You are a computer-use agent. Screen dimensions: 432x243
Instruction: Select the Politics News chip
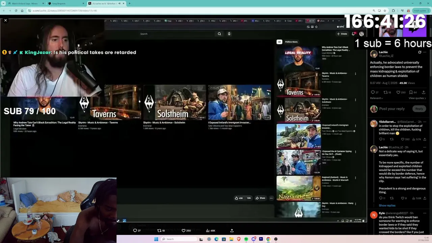pyautogui.click(x=291, y=42)
